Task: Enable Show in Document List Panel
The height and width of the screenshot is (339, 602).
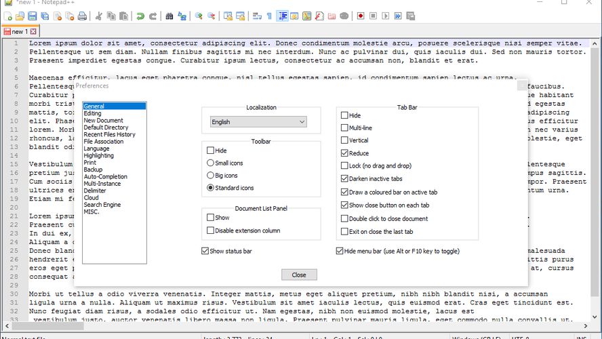Action: 210,217
